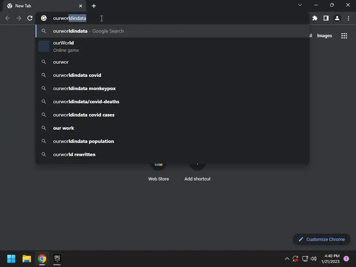Select ourWorld Online game suggestion
356x267 pixels.
click(172, 47)
